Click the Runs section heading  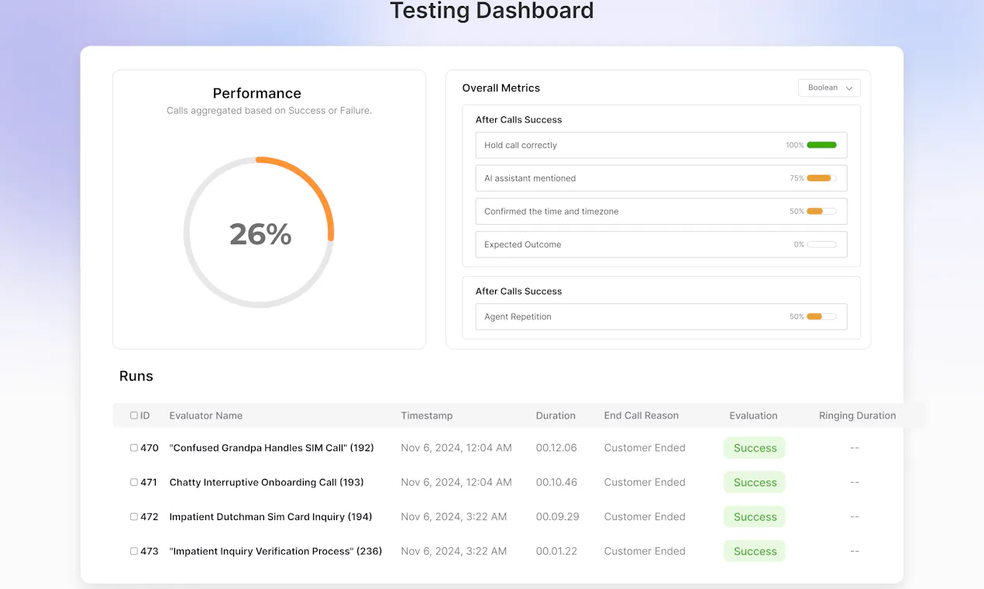(136, 376)
